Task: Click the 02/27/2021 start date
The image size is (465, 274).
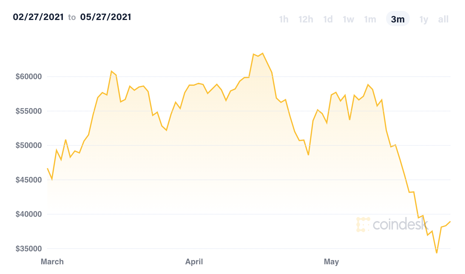Action: point(38,17)
